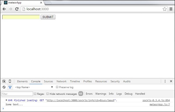Expand the XHR finished loading entry
Image resolution: width=175 pixels, height=112 pixels.
tap(6, 100)
